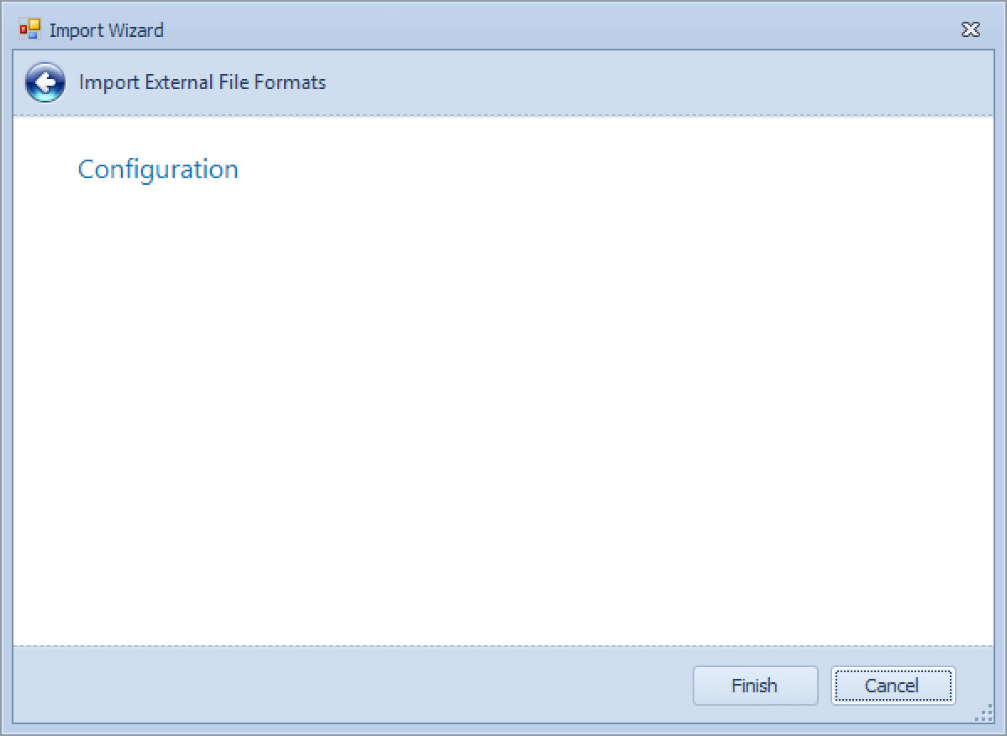Close the Import Wizard dialog
The width and height of the screenshot is (1007, 736).
point(970,30)
